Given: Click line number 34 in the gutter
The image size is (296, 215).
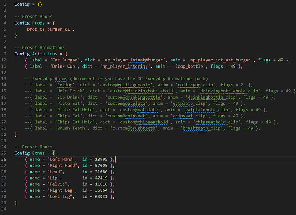Looking at the screenshot, I should tap(4, 209).
